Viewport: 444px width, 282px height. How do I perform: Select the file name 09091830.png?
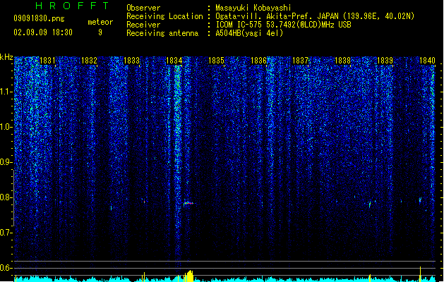click(39, 18)
